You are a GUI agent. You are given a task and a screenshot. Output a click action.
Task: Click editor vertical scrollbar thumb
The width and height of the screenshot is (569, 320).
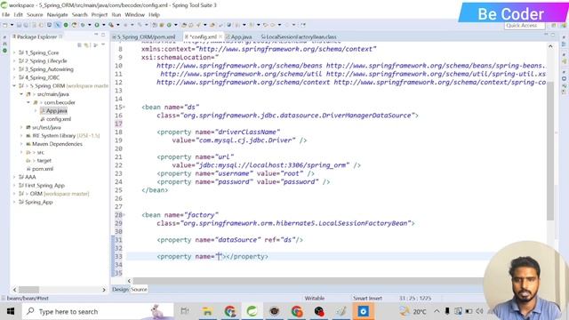coord(550,150)
